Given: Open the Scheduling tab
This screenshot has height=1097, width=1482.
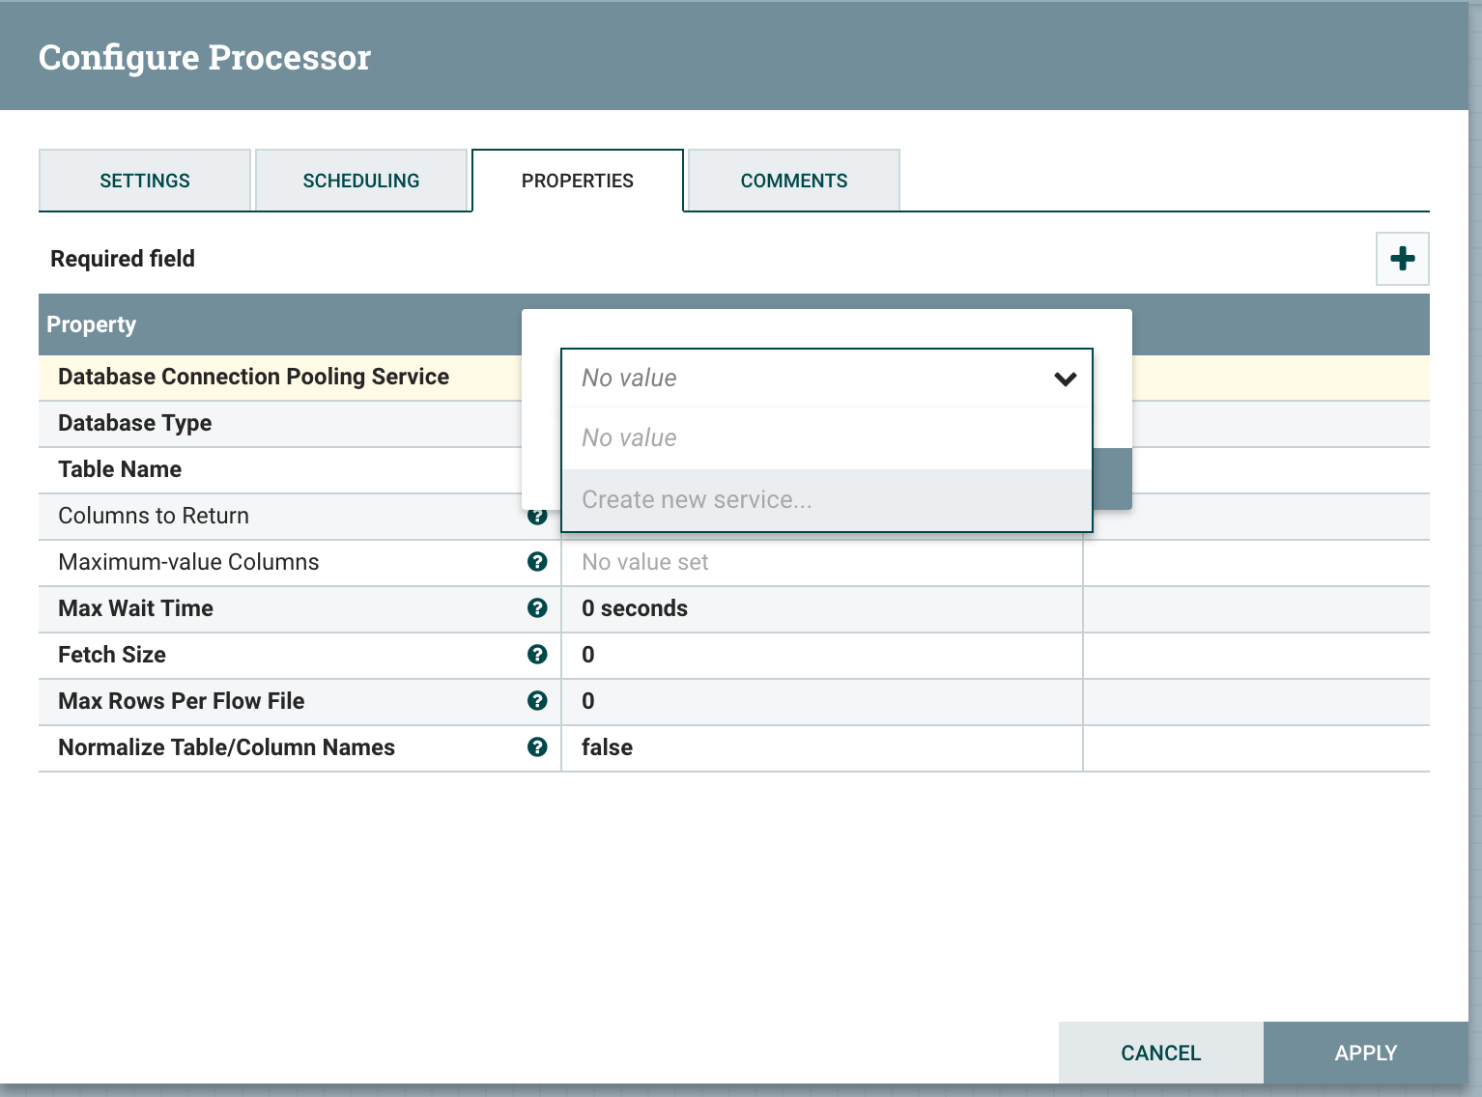Looking at the screenshot, I should pyautogui.click(x=361, y=180).
